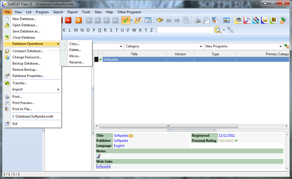
Task: Open dropdown arrow next to search icon
Action: tap(224, 30)
